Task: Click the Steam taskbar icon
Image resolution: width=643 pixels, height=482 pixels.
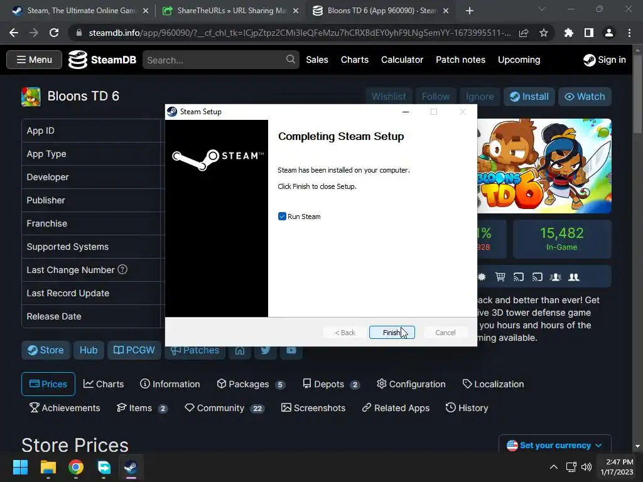Action: coord(131,467)
